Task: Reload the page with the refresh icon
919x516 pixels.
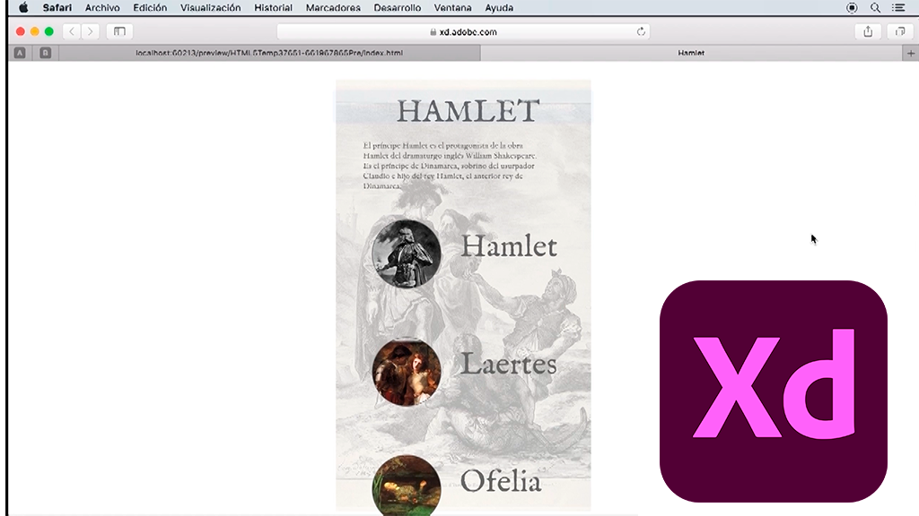Action: click(x=641, y=31)
